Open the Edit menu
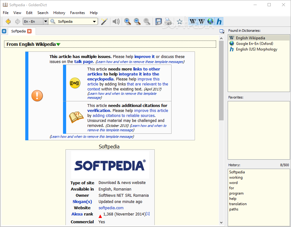 [29, 12]
